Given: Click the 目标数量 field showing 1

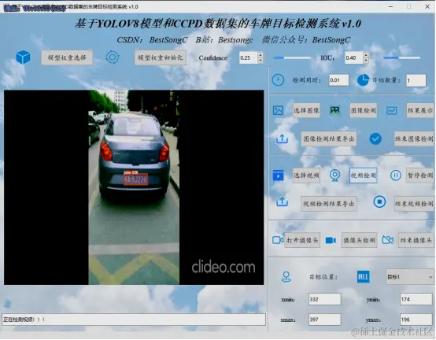Looking at the screenshot, I should (416, 80).
